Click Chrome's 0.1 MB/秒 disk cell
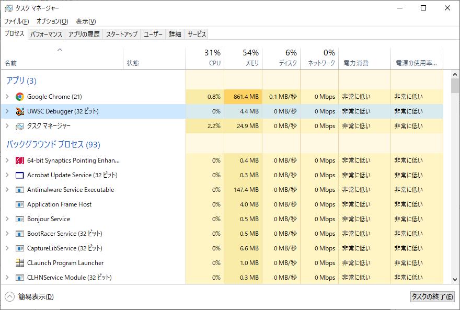 [x=281, y=97]
